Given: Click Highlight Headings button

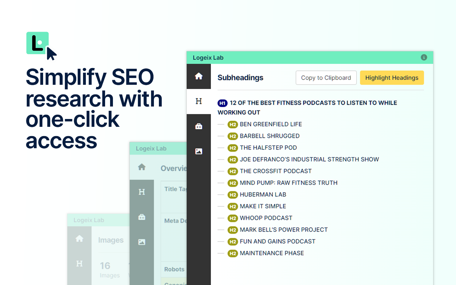Looking at the screenshot, I should [x=392, y=78].
